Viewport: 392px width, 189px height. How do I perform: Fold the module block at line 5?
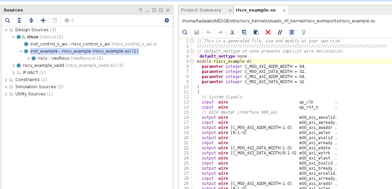point(192,61)
